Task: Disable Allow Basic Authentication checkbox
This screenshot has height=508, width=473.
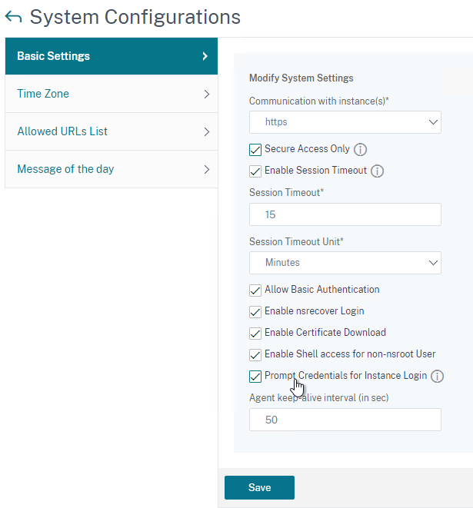Action: tap(255, 291)
